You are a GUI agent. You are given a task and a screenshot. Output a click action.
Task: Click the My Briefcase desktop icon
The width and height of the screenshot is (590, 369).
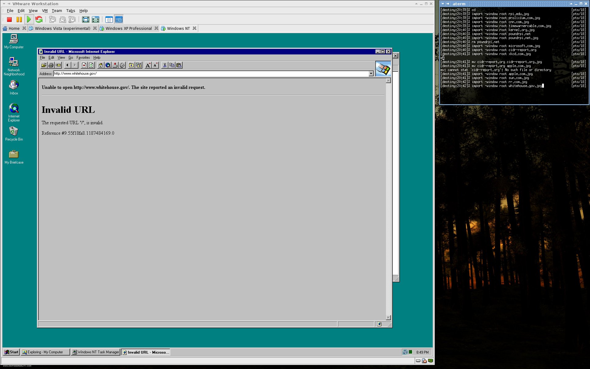14,157
